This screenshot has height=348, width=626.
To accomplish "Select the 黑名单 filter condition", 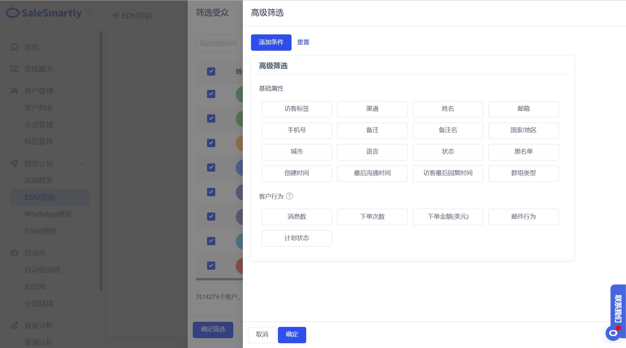I will (x=523, y=152).
